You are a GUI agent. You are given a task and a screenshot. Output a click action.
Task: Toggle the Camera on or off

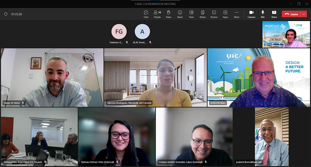tap(252, 14)
